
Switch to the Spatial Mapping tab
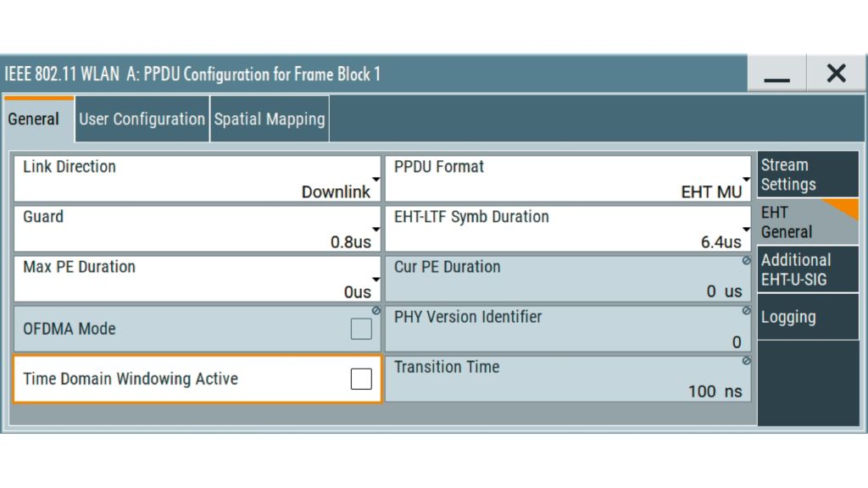click(270, 119)
